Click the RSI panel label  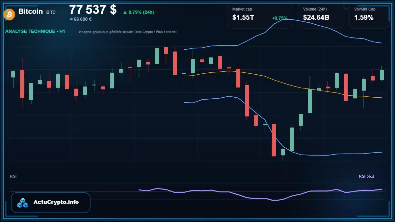[x=13, y=176]
